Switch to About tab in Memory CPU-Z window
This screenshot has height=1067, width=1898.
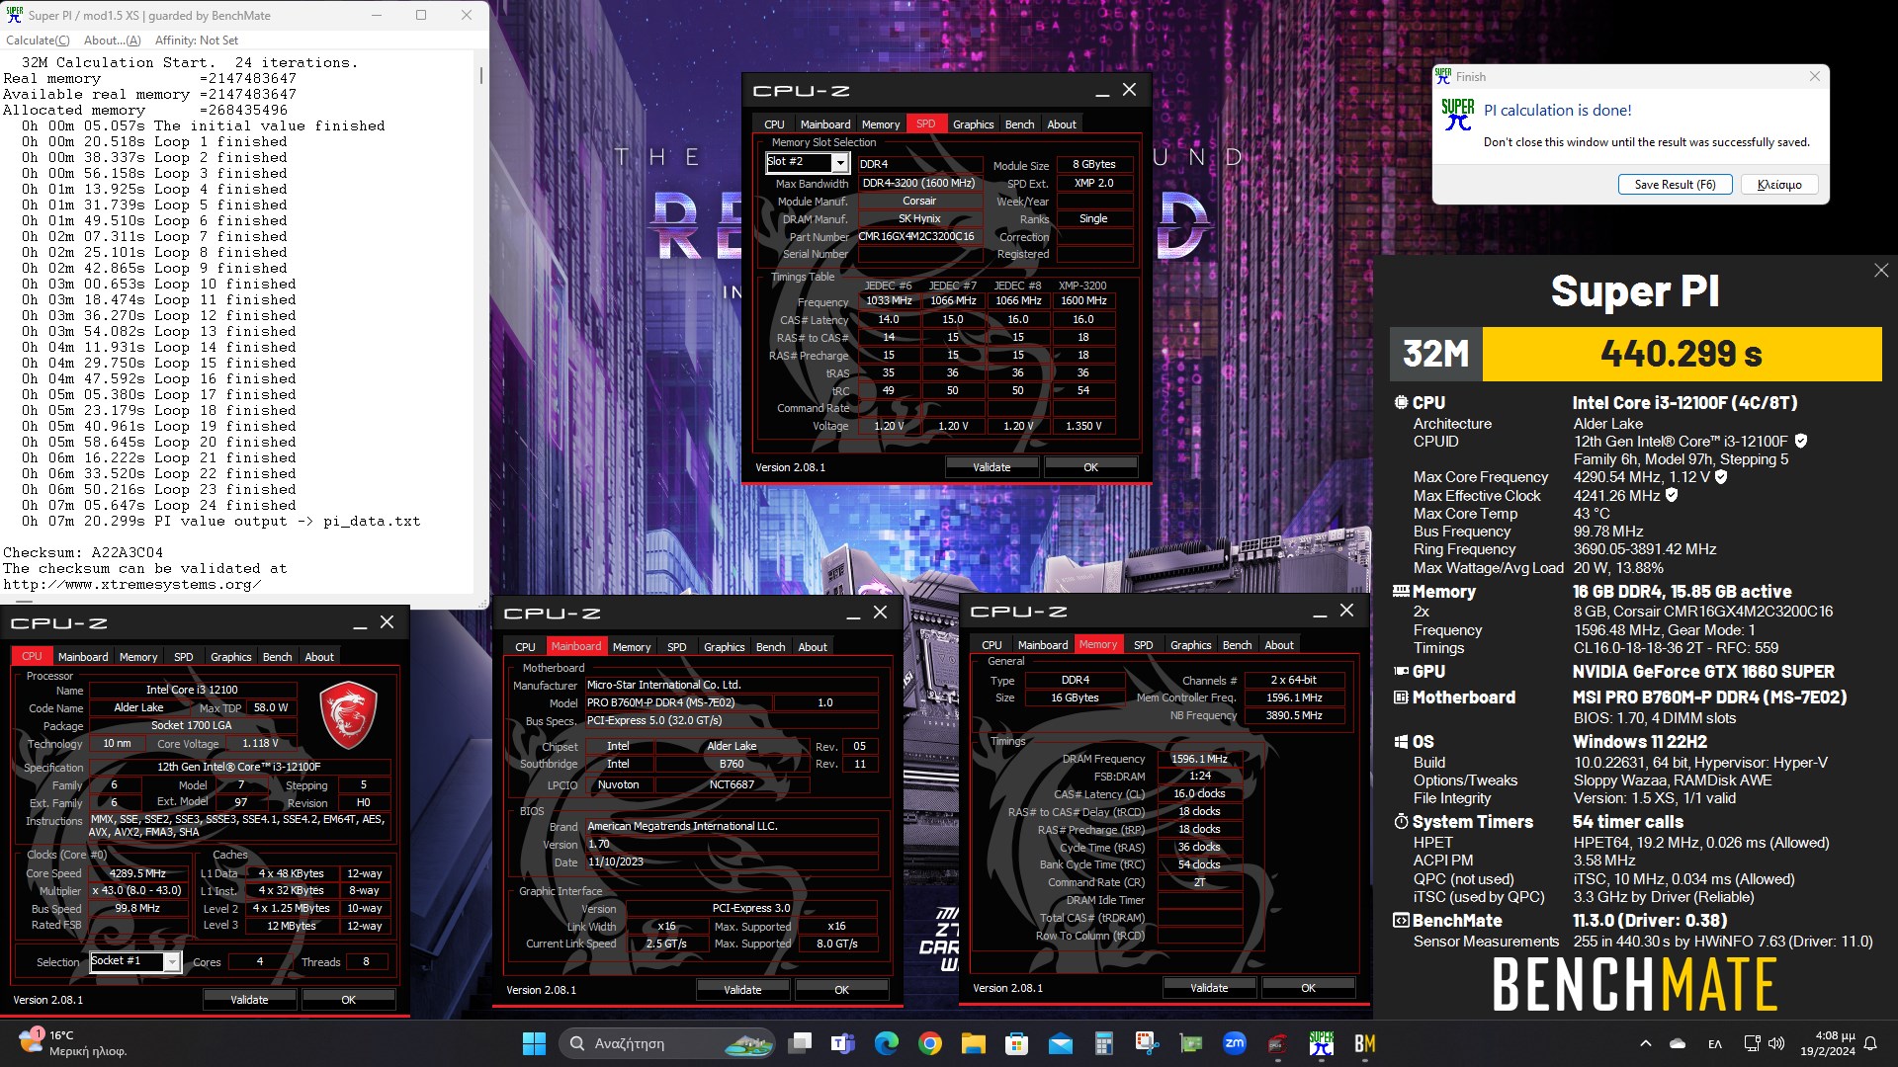tap(1279, 645)
